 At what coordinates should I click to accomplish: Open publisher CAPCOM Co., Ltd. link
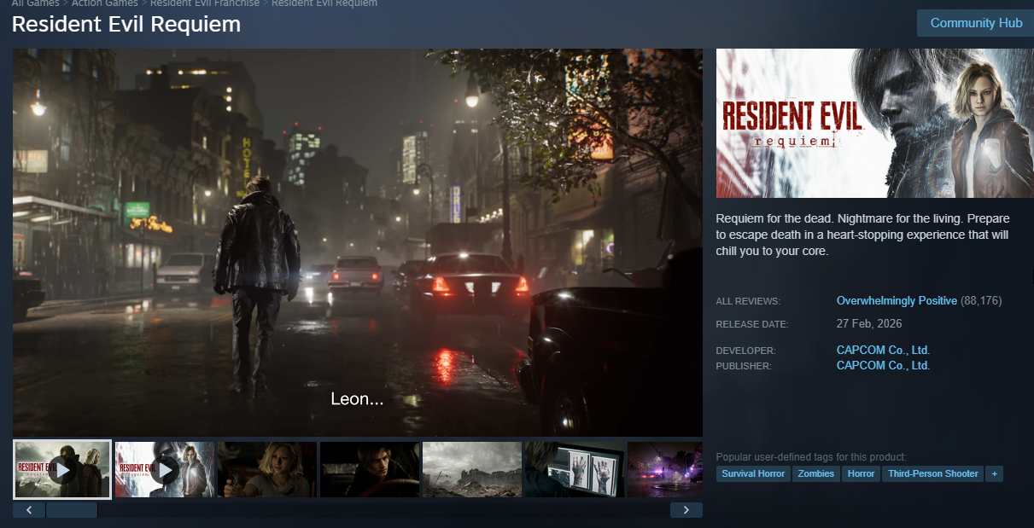[x=883, y=366]
